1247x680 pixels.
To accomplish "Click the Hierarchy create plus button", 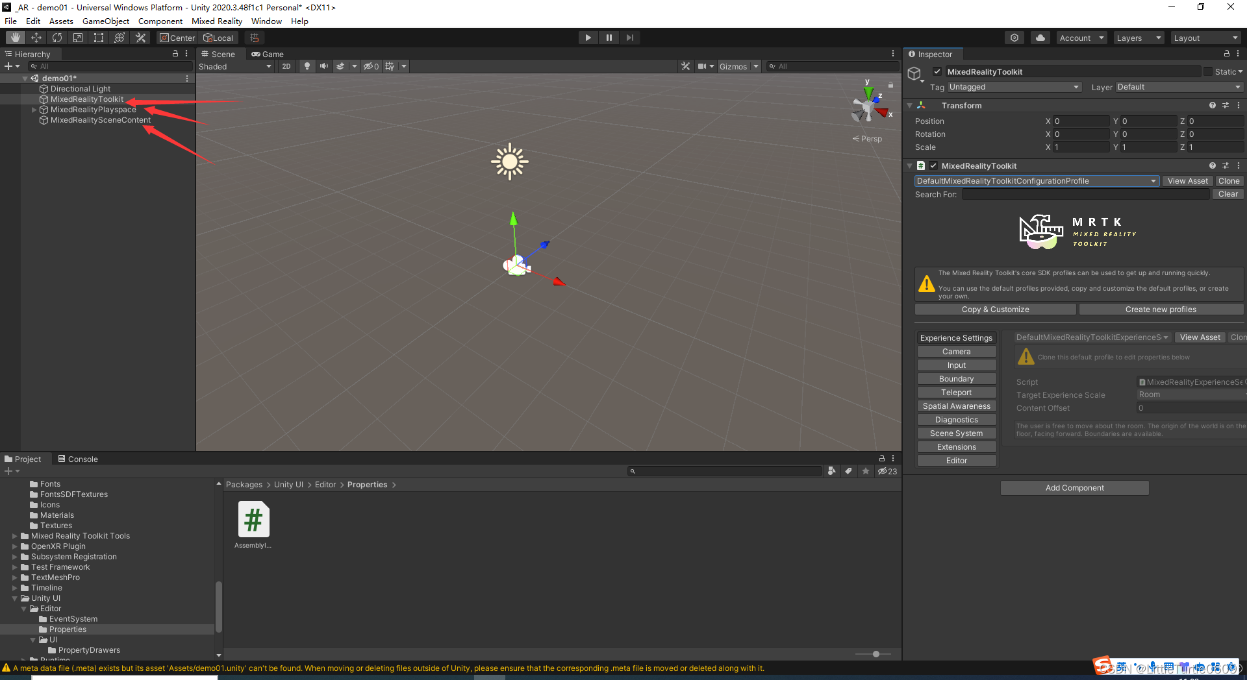I will tap(8, 66).
